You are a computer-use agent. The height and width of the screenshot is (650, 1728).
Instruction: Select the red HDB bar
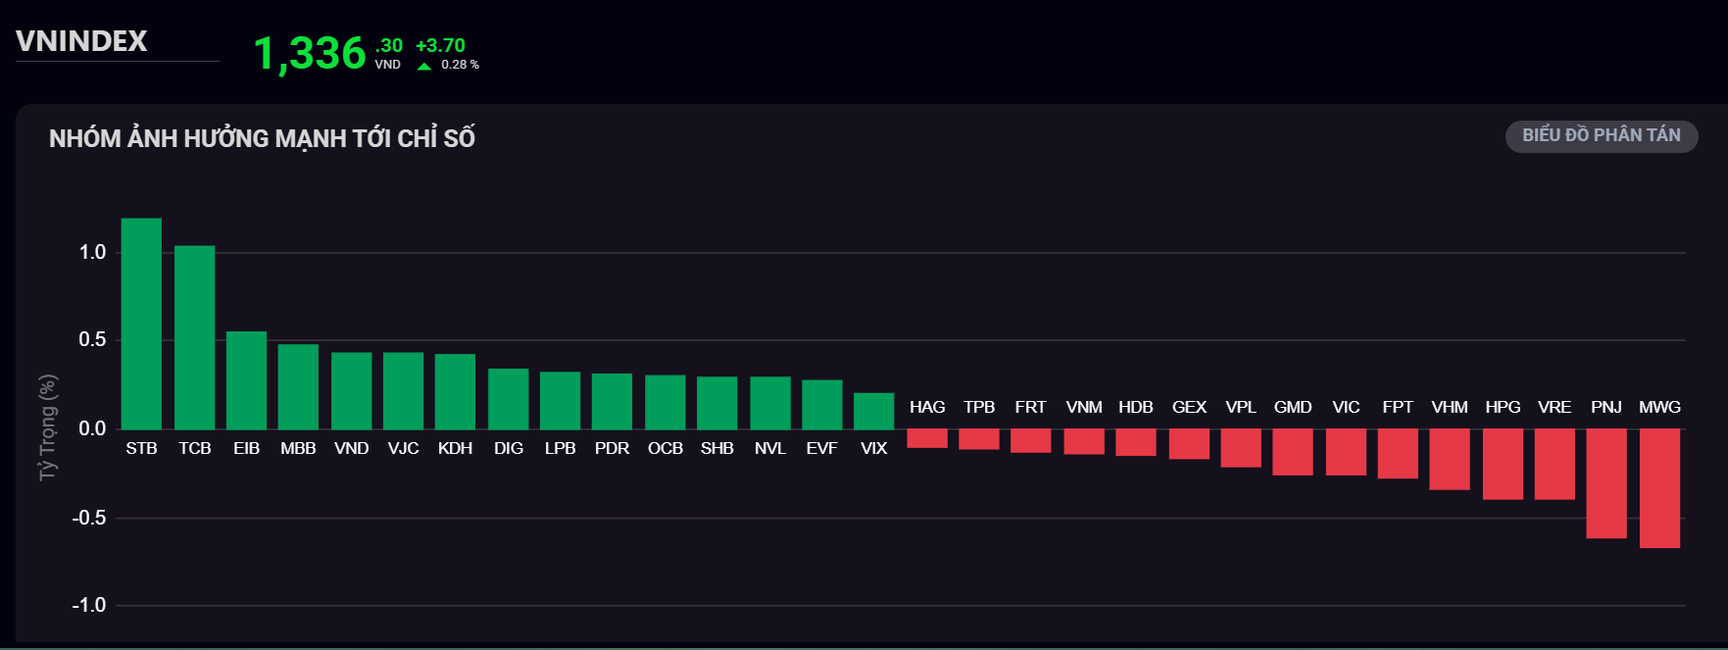pyautogui.click(x=1136, y=442)
